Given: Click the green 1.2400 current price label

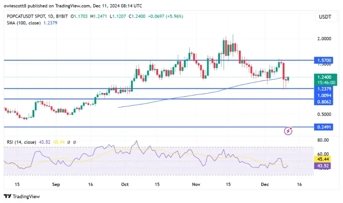Looking at the screenshot, I should pyautogui.click(x=324, y=77).
